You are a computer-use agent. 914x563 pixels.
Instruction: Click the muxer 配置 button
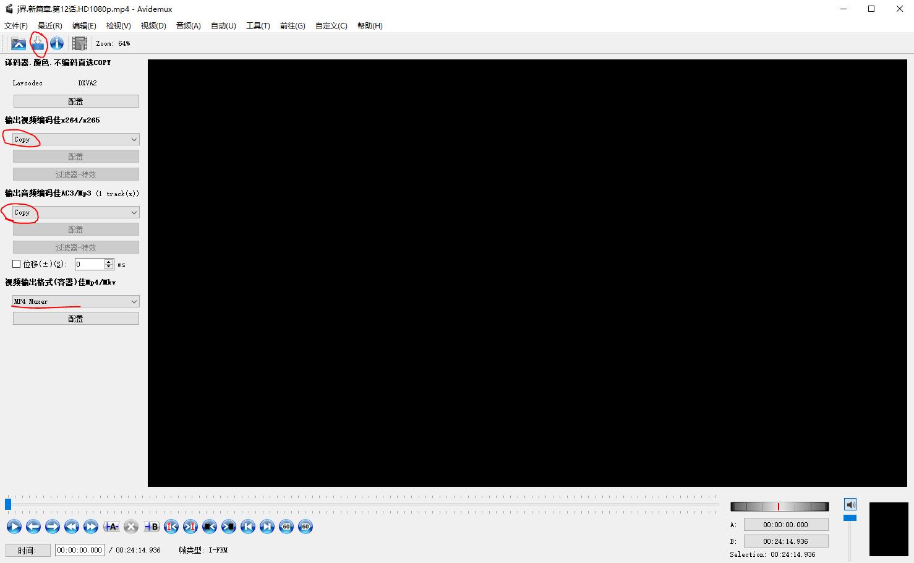75,318
